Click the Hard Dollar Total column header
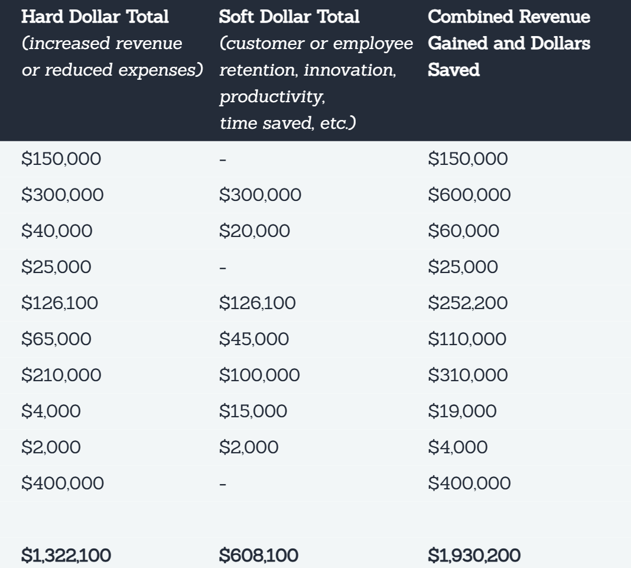This screenshot has height=568, width=631. [95, 17]
